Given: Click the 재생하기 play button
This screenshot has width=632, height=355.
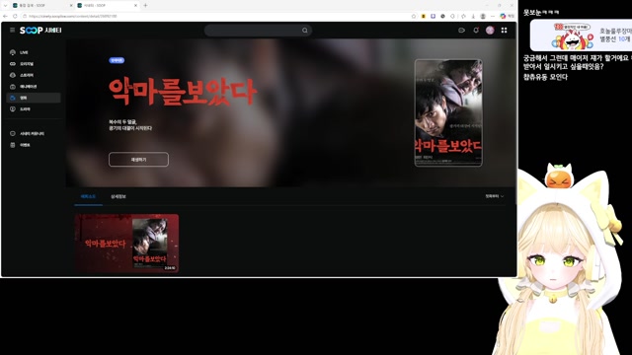Looking at the screenshot, I should [138, 160].
